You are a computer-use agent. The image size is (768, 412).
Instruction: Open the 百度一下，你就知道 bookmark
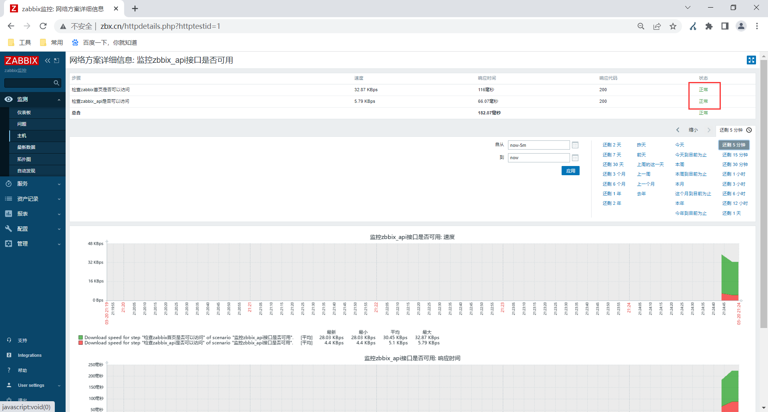coord(104,42)
